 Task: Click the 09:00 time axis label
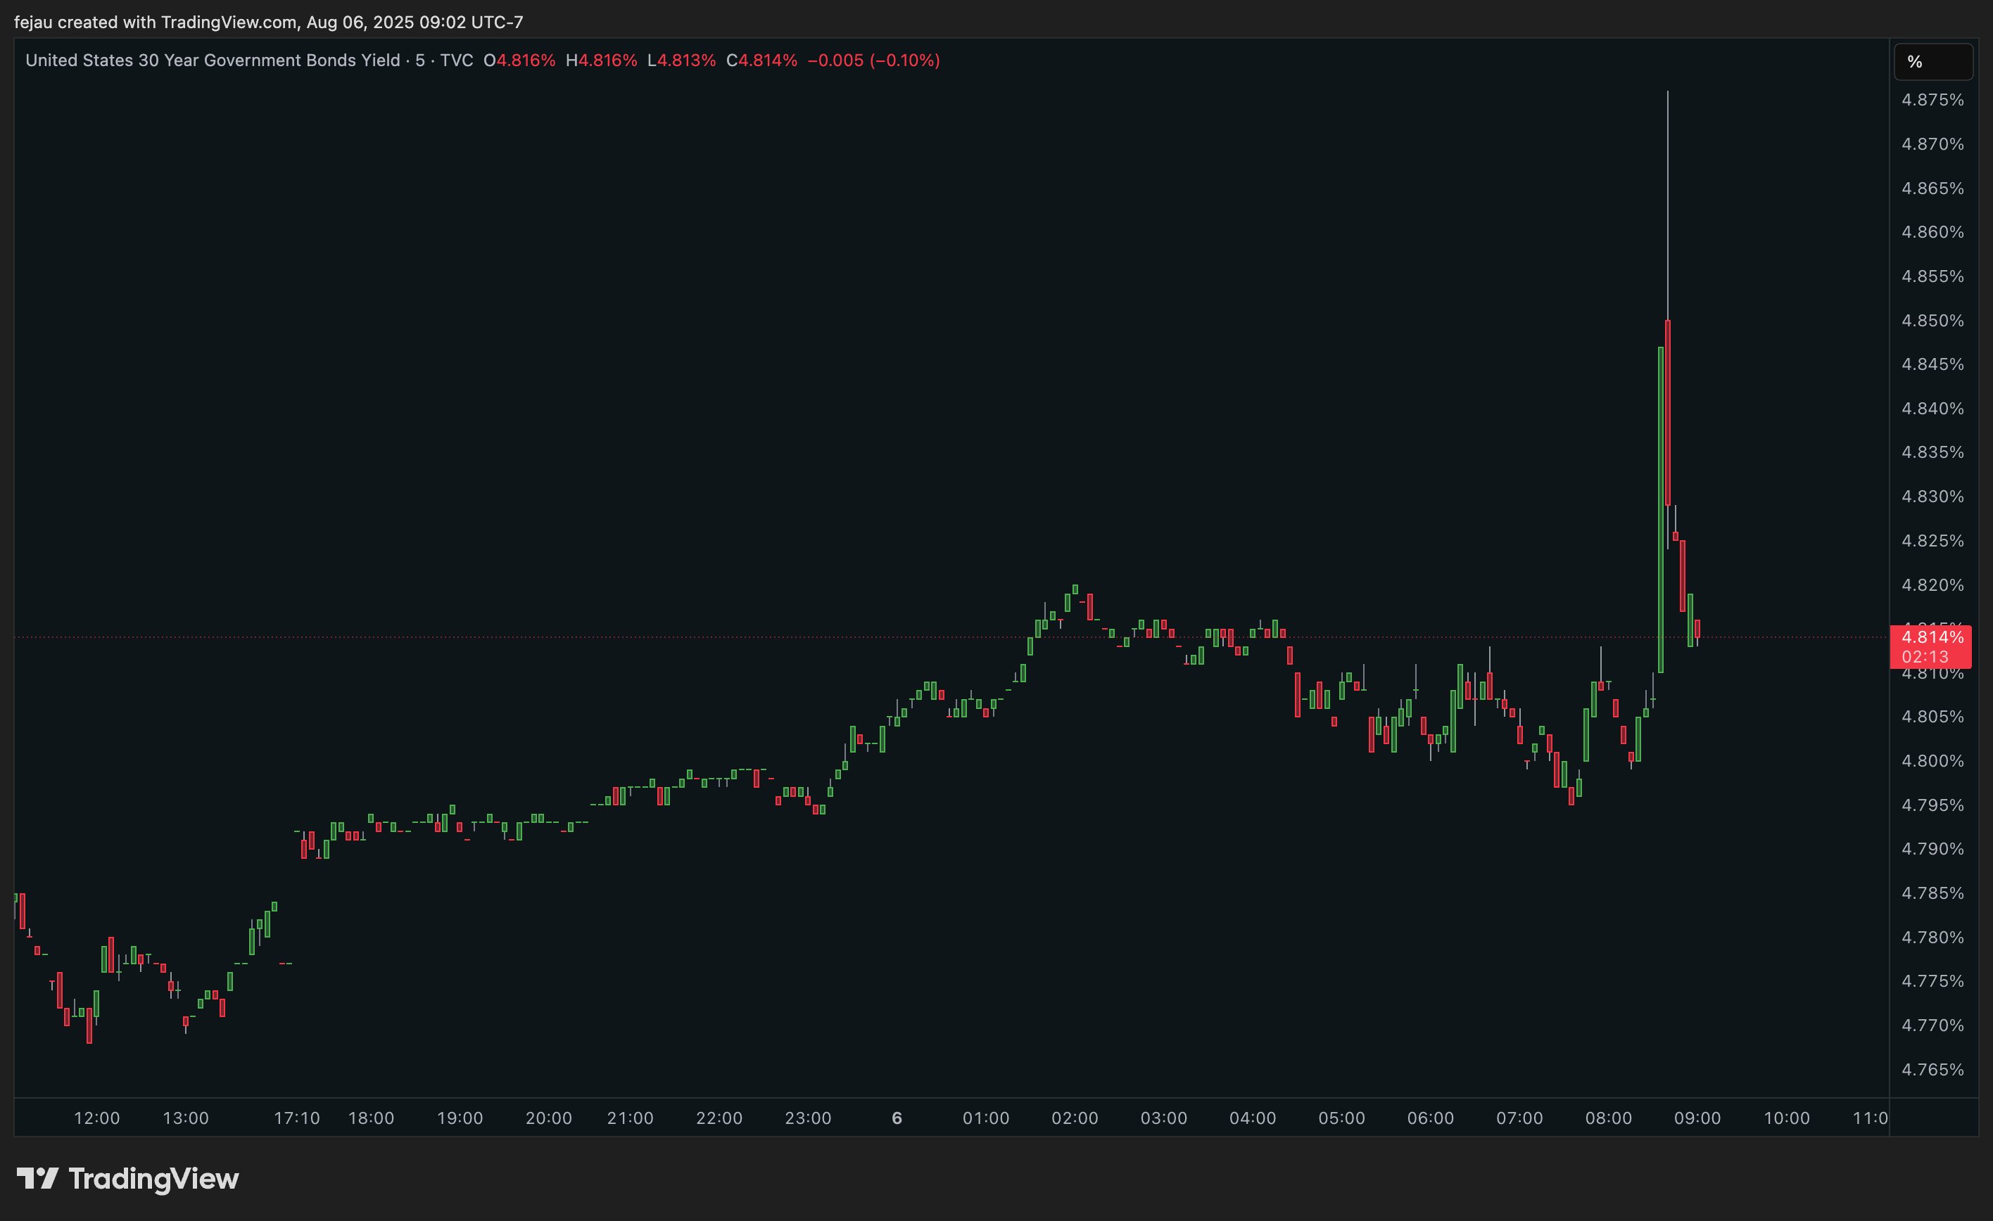(x=1697, y=1118)
